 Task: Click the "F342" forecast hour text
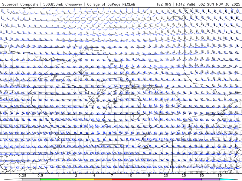[180, 4]
